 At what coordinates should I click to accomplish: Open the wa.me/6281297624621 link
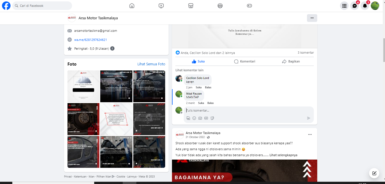[91, 40]
